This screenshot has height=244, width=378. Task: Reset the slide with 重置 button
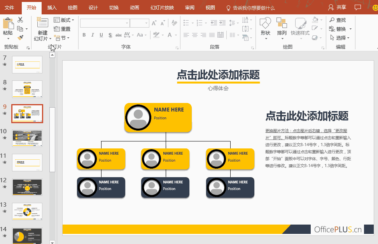62,29
